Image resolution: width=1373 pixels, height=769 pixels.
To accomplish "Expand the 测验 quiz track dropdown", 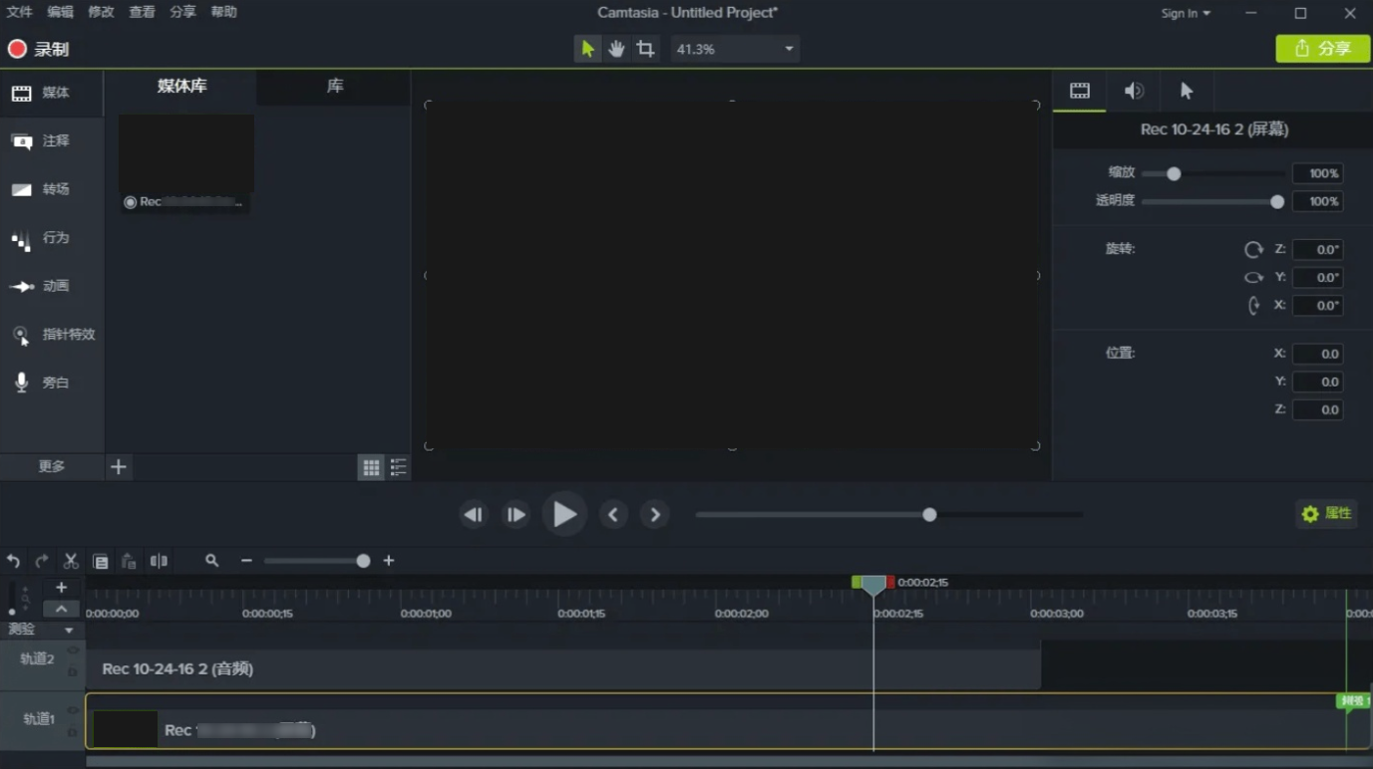I will coord(69,630).
